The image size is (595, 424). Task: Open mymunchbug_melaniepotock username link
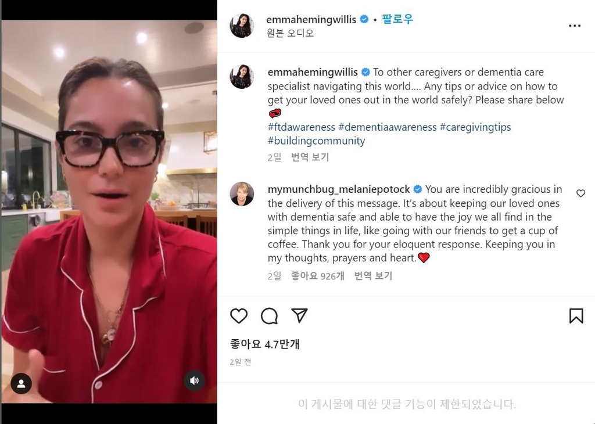339,189
